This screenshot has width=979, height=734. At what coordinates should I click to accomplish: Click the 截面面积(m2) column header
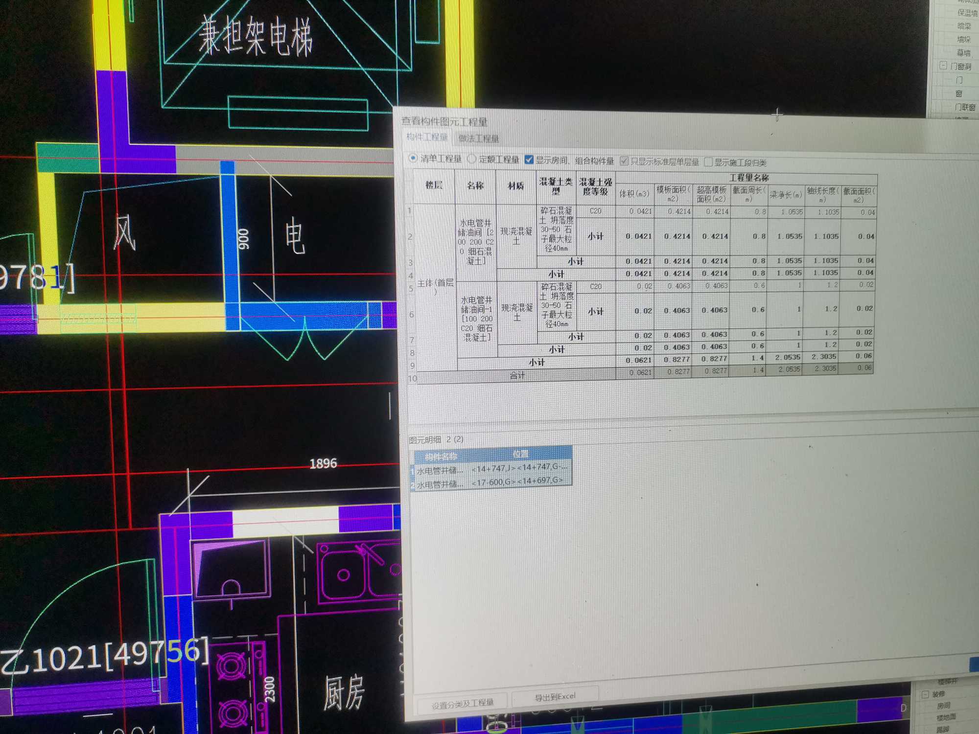point(859,195)
